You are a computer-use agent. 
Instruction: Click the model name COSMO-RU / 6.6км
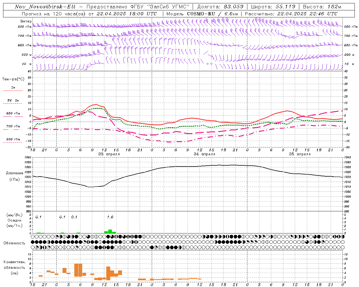[x=212, y=14]
